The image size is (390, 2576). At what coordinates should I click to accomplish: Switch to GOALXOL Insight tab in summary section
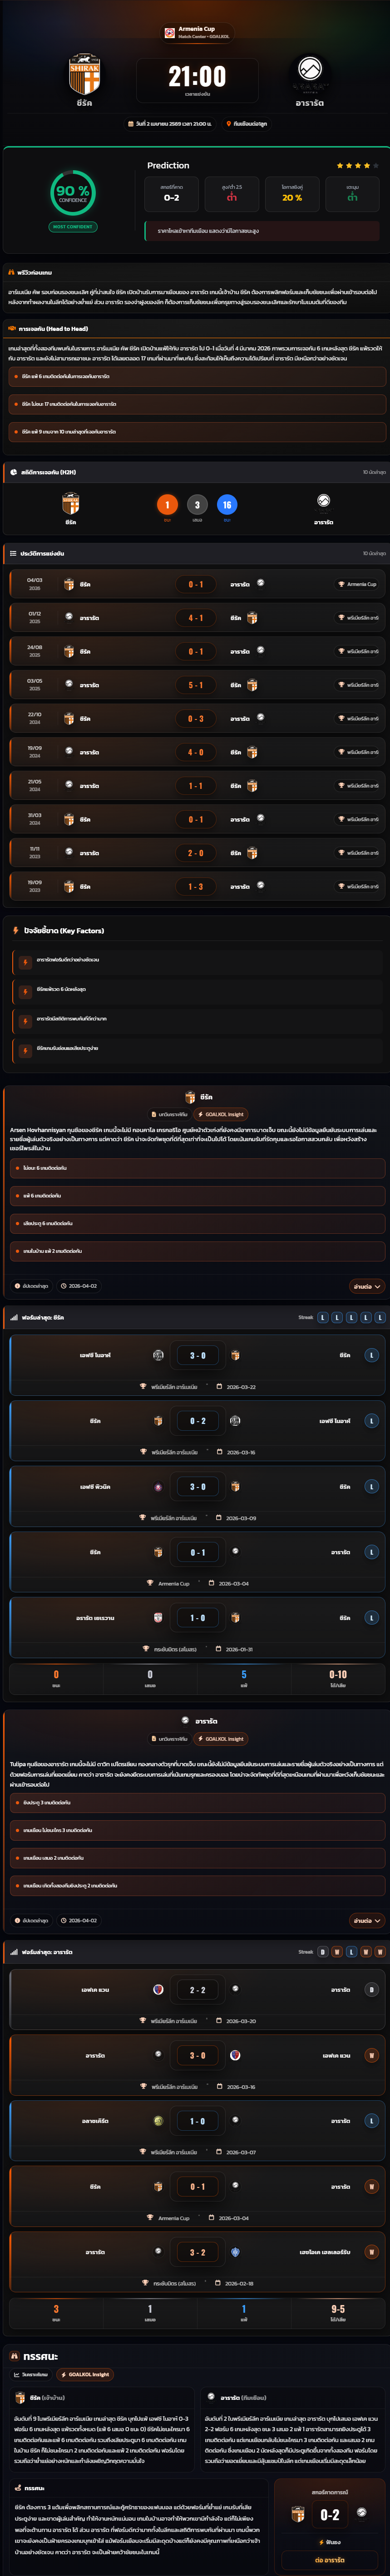[85, 2374]
